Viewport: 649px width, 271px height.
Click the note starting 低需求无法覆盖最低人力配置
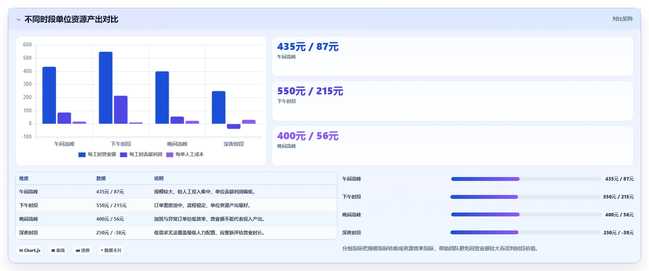click(210, 232)
